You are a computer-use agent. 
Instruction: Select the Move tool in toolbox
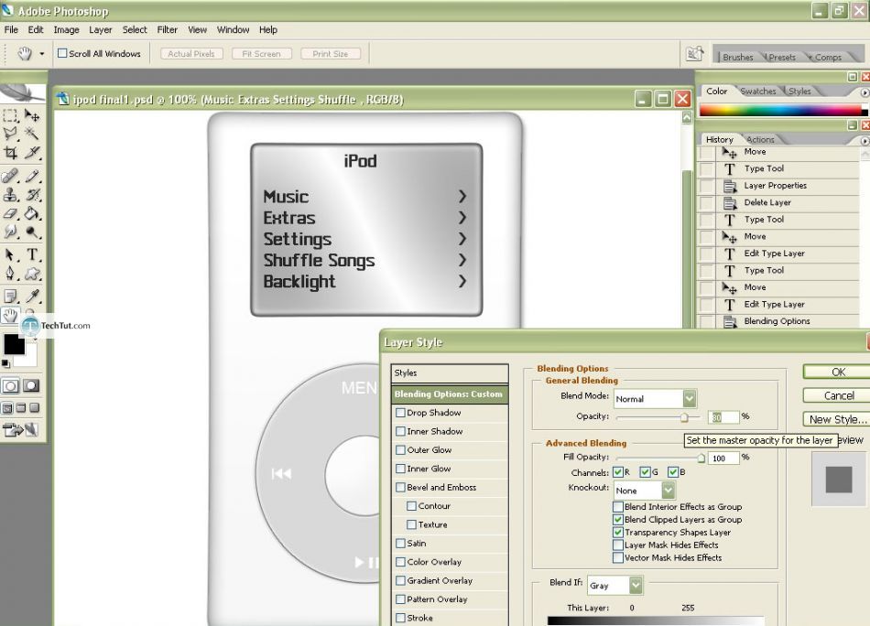coord(32,115)
